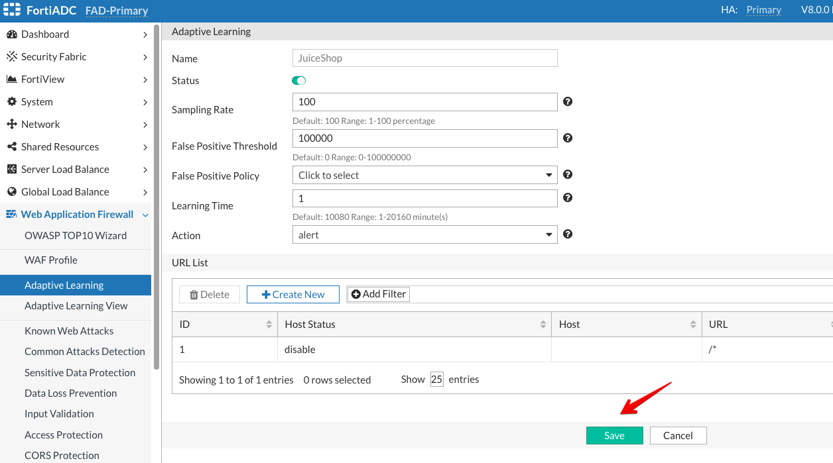The image size is (833, 463).
Task: Toggle the Status switch off
Action: coord(298,81)
